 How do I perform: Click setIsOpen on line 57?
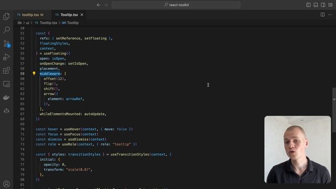(77, 64)
